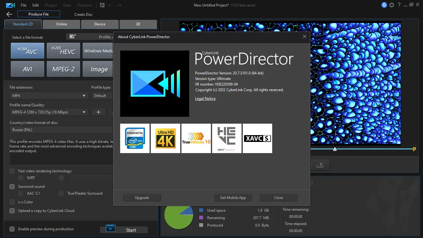Open the View menu
The height and width of the screenshot is (238, 423).
(67, 5)
